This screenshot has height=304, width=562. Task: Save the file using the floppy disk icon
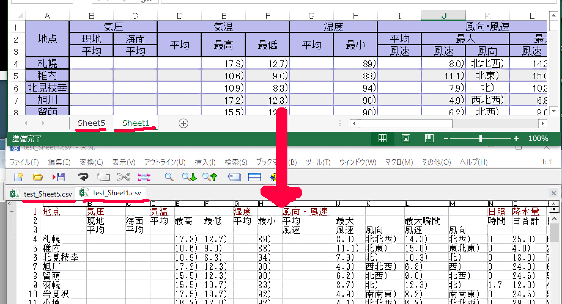[x=59, y=177]
